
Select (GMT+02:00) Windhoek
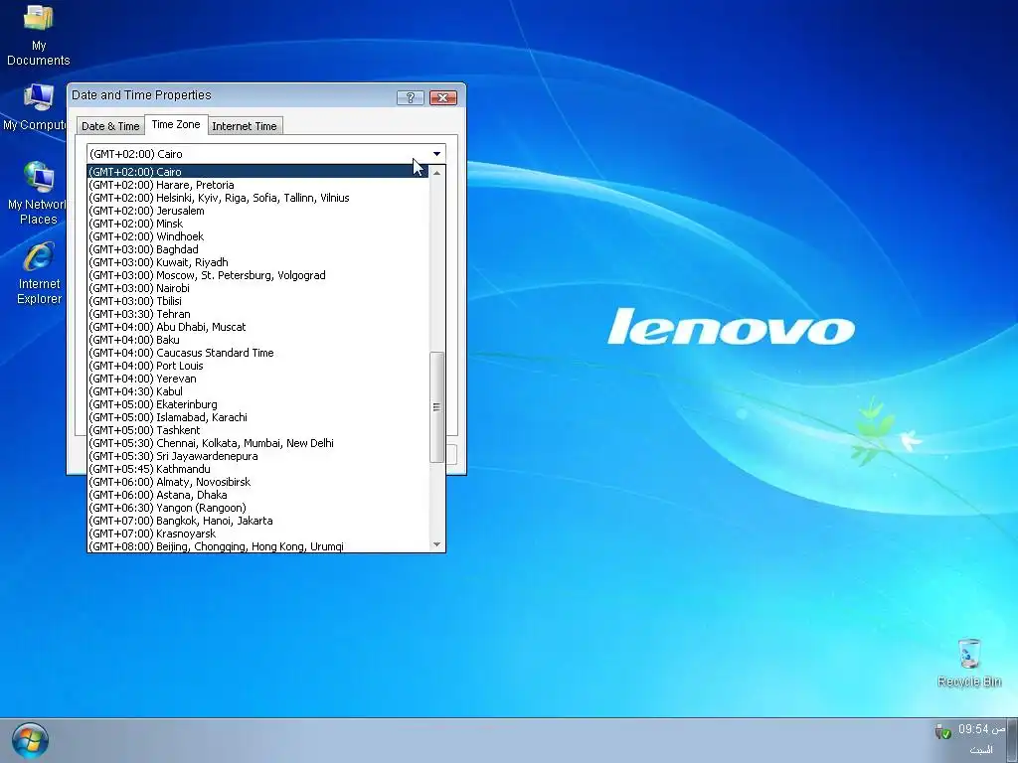point(257,236)
